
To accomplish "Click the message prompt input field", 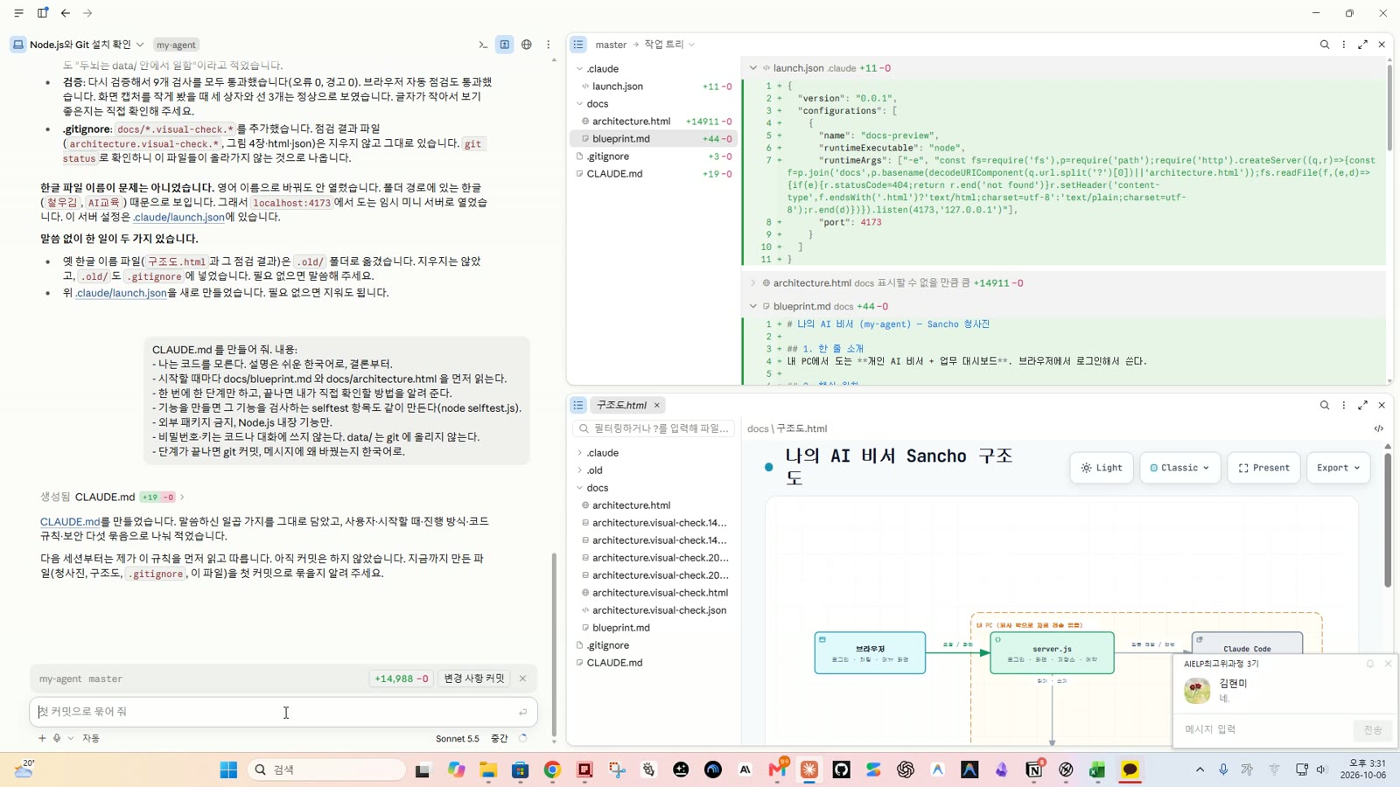I will tap(283, 712).
